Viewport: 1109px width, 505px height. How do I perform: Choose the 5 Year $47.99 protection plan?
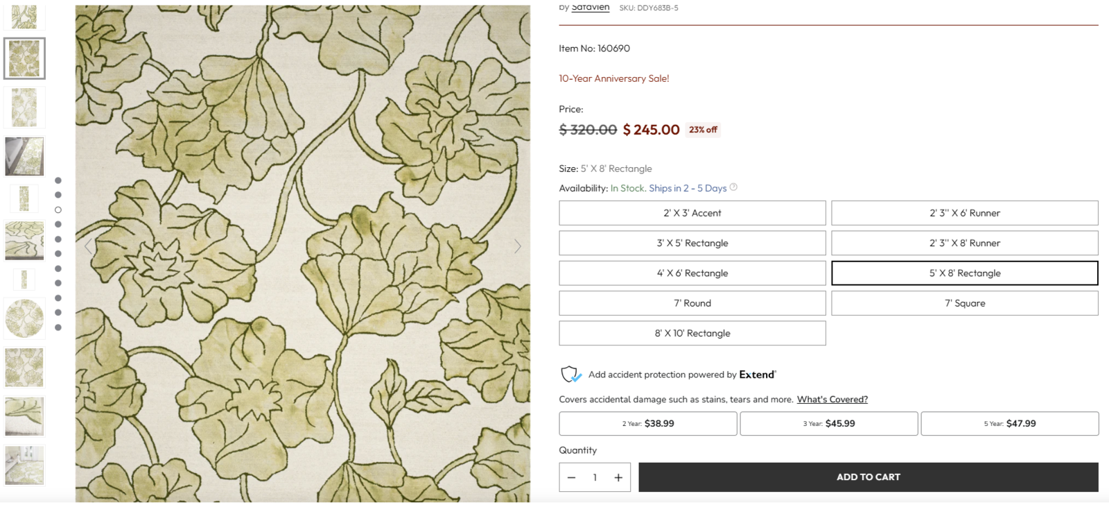tap(1009, 423)
